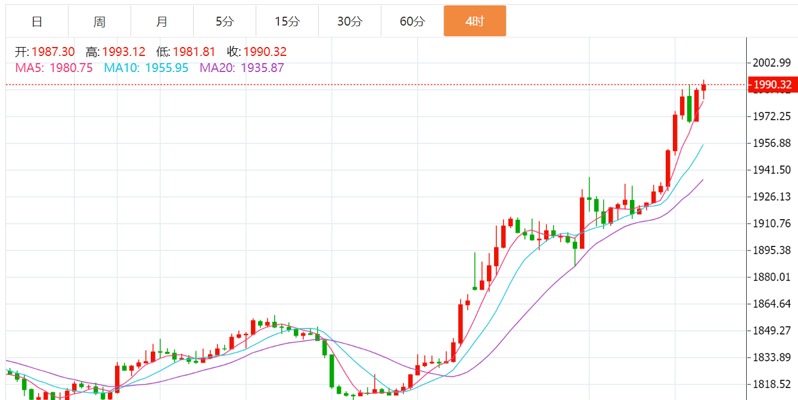Select the highlighted 4时 tab
This screenshot has height=400, width=798.
[x=475, y=21]
